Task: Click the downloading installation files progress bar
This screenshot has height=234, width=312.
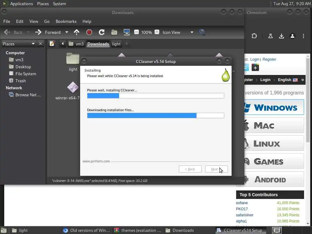Action: tap(156, 115)
